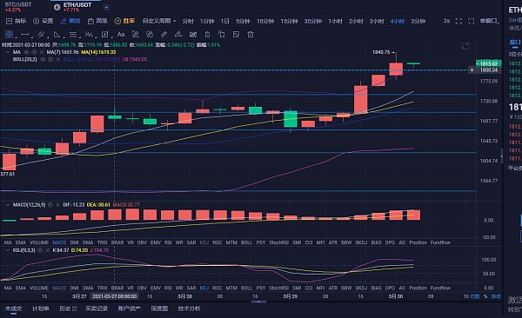The height and width of the screenshot is (318, 522).
Task: Select the crosshair cursor drawing tool
Action: (x=9, y=34)
